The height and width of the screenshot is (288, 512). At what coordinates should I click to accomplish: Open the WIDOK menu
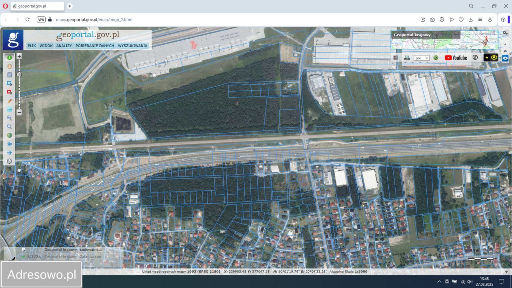[46, 46]
